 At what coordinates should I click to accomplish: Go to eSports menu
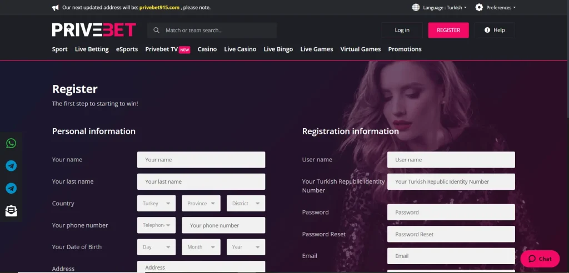(x=127, y=49)
